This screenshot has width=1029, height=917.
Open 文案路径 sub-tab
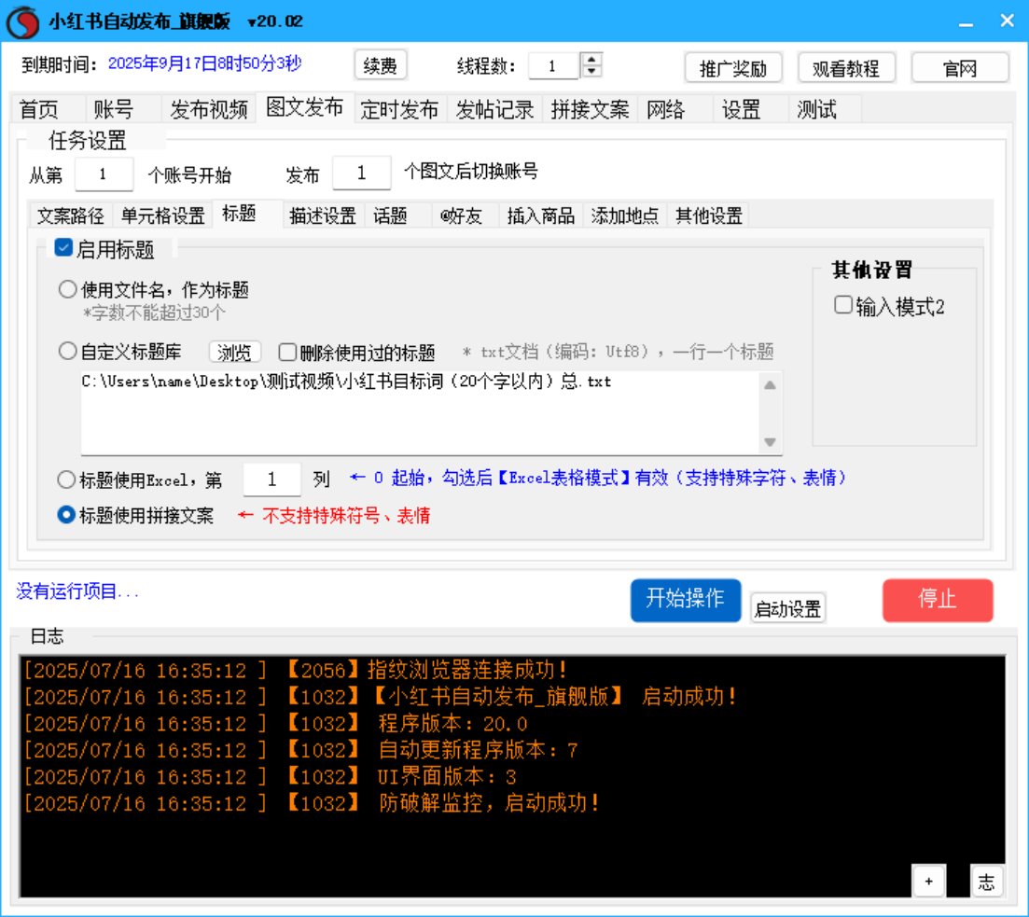pyautogui.click(x=71, y=215)
